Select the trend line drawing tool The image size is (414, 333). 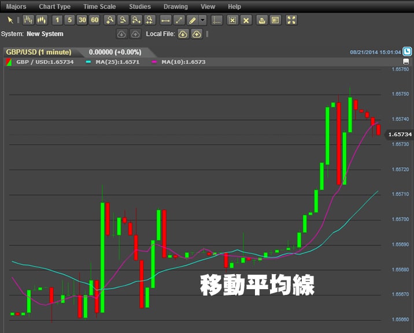(179, 20)
